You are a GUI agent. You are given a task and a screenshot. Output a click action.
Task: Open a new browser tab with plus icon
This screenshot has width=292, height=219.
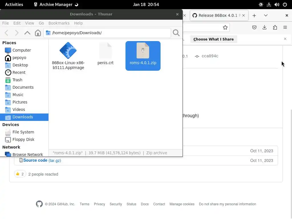tap(254, 16)
